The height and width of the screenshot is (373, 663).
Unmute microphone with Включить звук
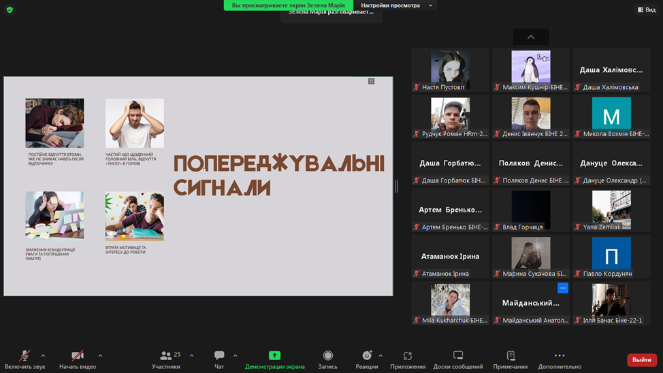[x=25, y=356]
